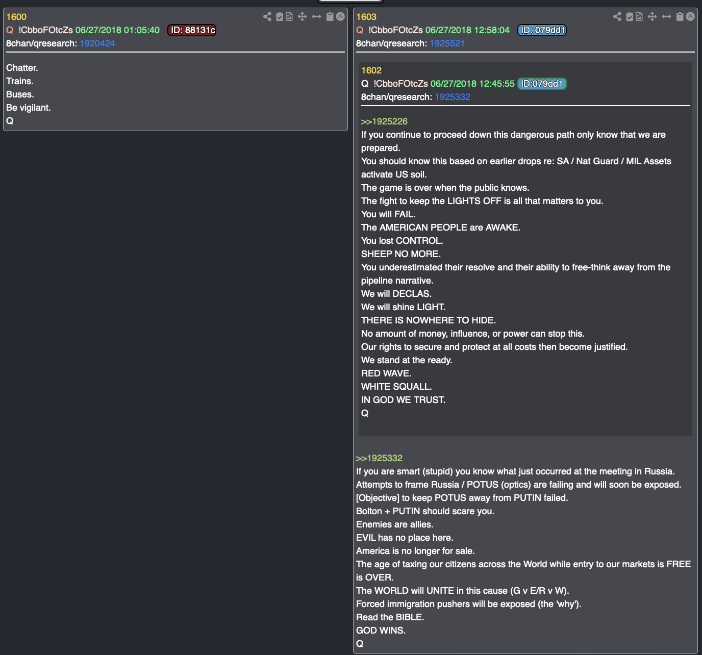Click the red ID: 88131c badge

click(x=192, y=30)
